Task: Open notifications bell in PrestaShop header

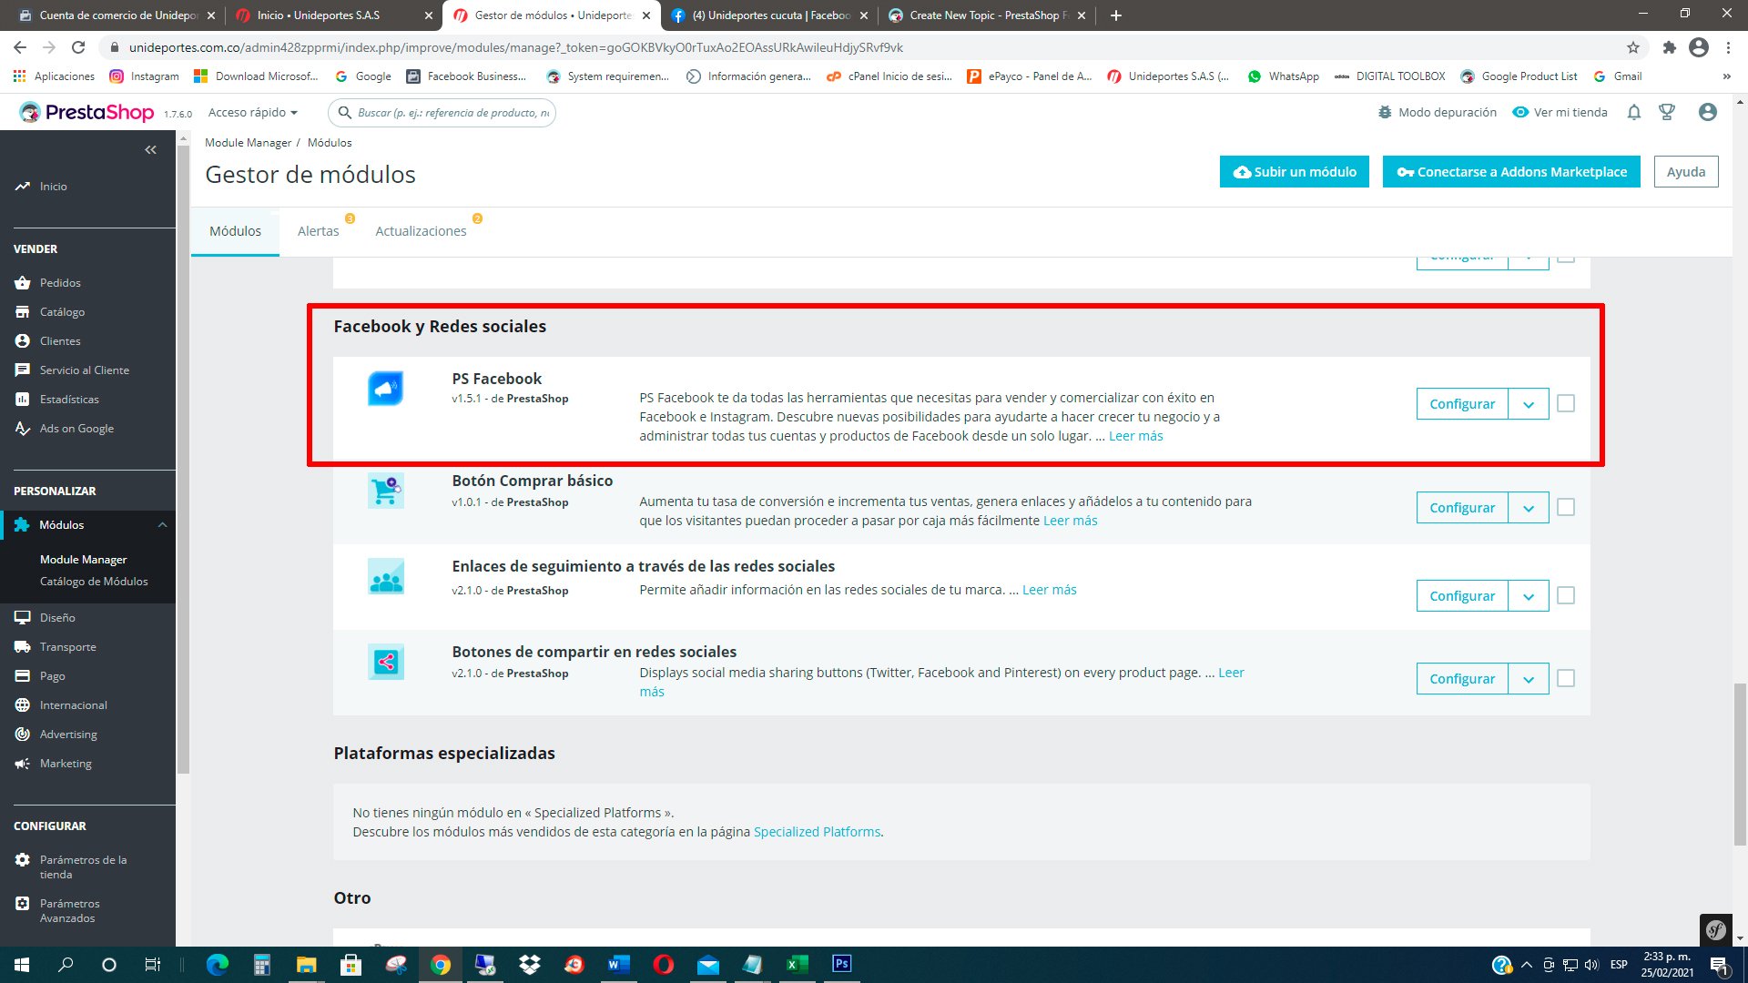Action: click(x=1634, y=112)
